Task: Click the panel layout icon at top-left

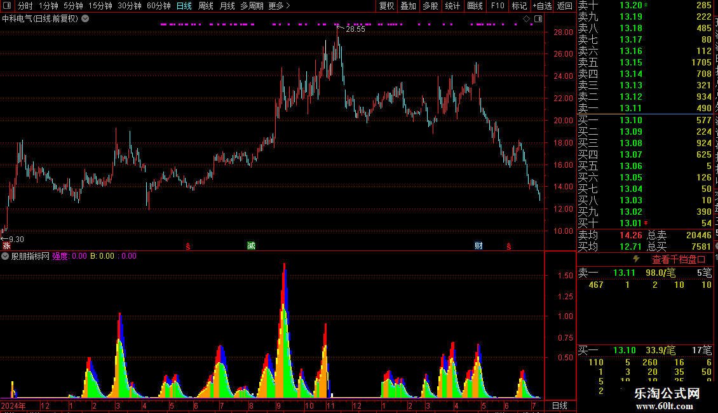Action: [7, 6]
